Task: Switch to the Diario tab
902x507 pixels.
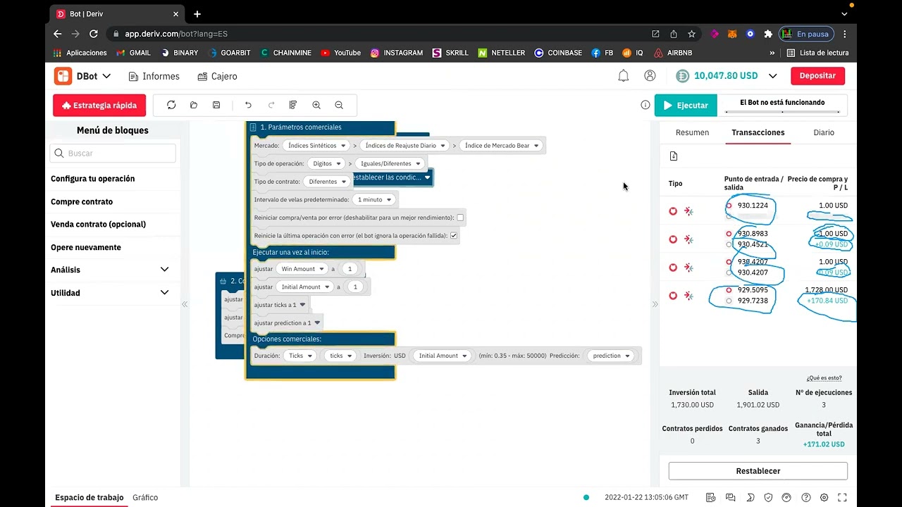Action: pos(823,132)
